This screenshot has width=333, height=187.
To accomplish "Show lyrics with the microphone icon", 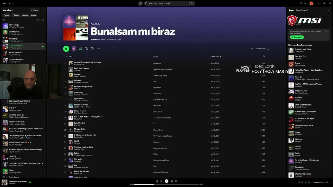I will [302, 182].
